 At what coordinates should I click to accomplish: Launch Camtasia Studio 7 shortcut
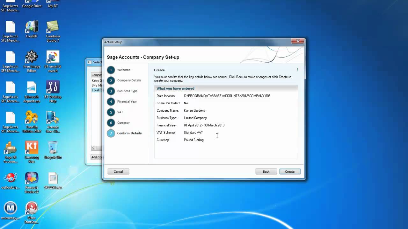53,31
